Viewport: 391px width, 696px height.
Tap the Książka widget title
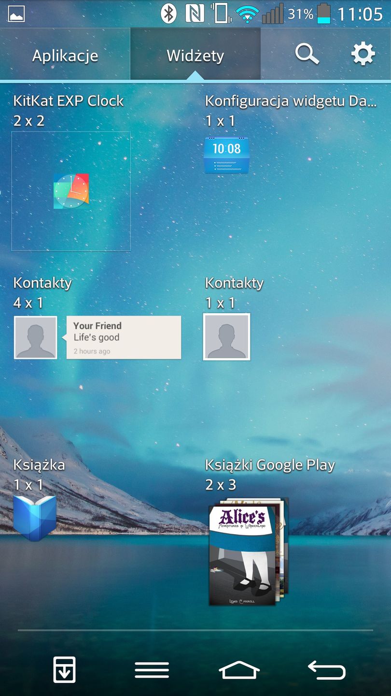(39, 465)
